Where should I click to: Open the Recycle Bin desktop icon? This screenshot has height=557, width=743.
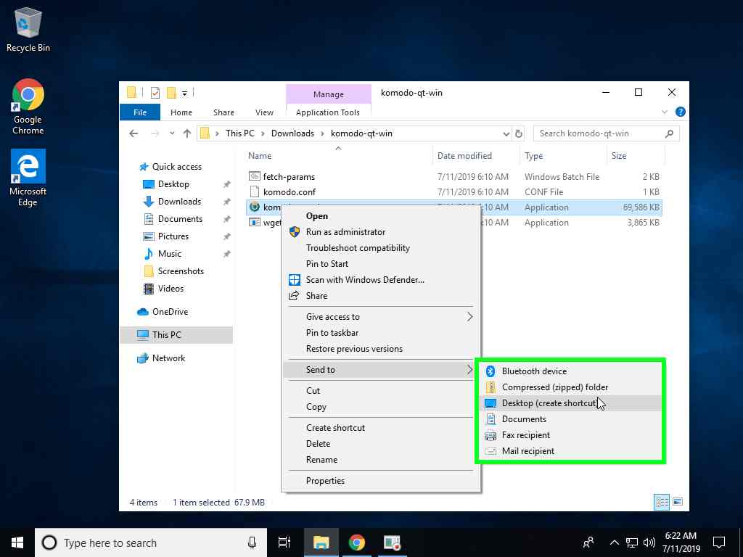point(28,30)
